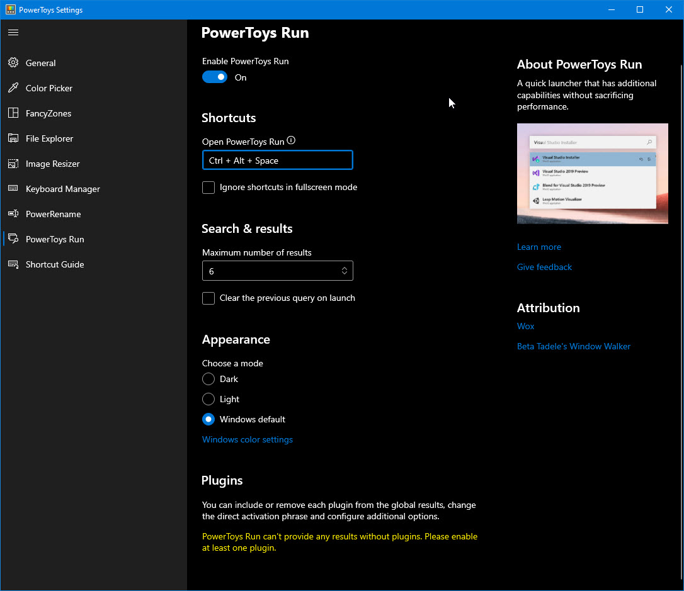Screen dimensions: 684x591
Task: Collapse the navigation pane with hamburger menu
Action: [x=13, y=32]
